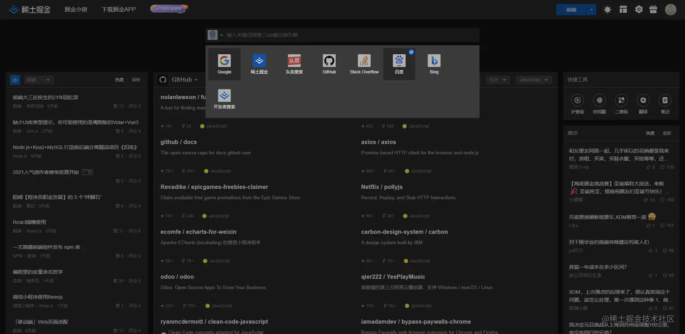Open the layout icon in the header
Viewport: 685px width, 334px height.
[x=623, y=9]
